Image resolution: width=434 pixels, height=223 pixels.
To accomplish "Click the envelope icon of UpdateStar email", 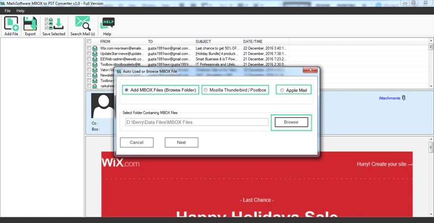I will pos(95,54).
